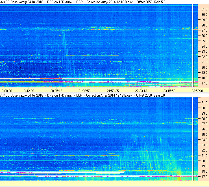
Task: Click the 21:50:35 time label
Action: click(x=113, y=91)
